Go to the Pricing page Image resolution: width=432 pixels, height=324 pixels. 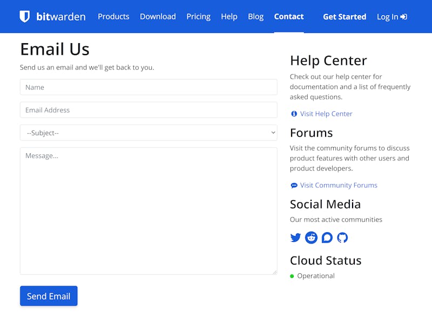pyautogui.click(x=198, y=17)
